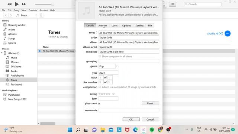The image size is (238, 134).
Task: Open the song/title label switcher arrows
Action: (96, 32)
